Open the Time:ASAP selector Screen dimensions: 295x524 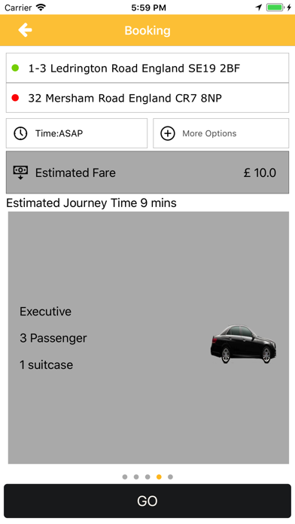pos(77,133)
